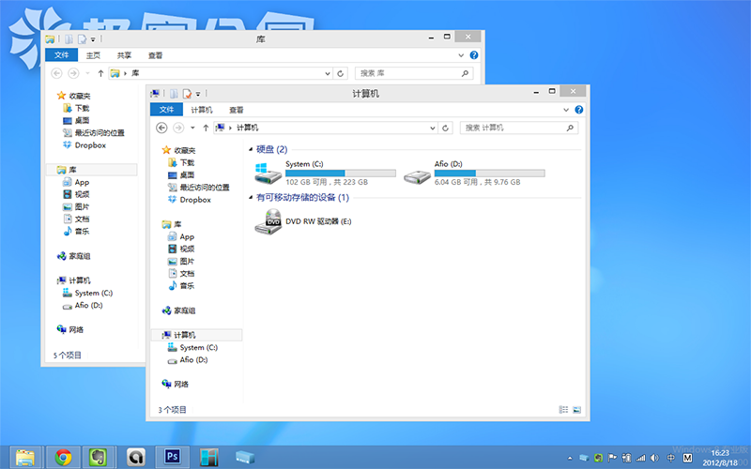Expand ribbon chevron in 计算机 window
Viewport: 751px width, 469px height.
click(x=566, y=110)
